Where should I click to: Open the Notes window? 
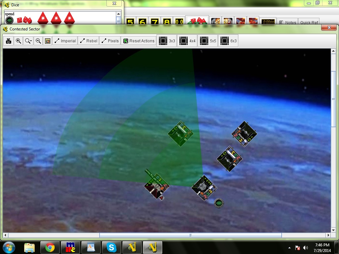(x=287, y=22)
